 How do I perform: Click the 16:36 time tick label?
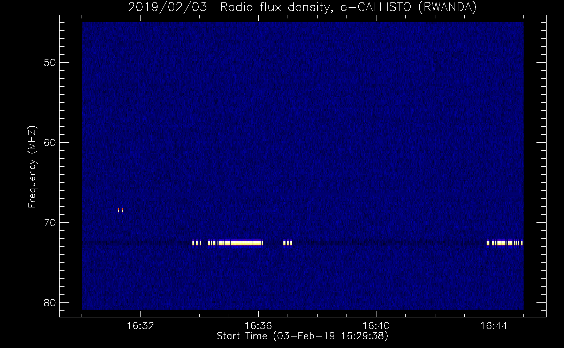coord(258,326)
